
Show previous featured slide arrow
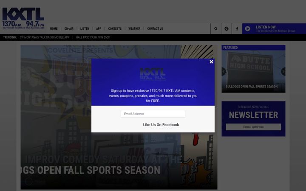[x=224, y=72]
